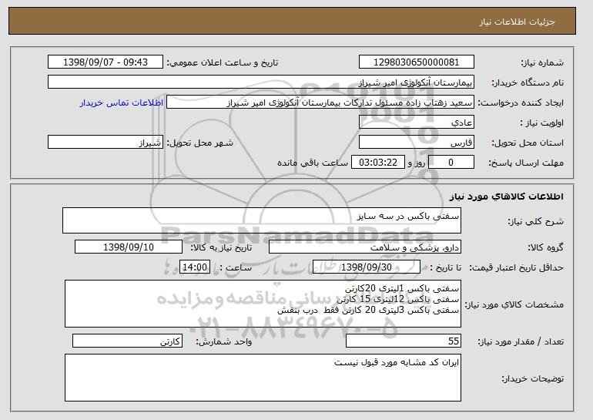Click the goods specifications text area
The width and height of the screenshot is (593, 420).
click(x=263, y=304)
